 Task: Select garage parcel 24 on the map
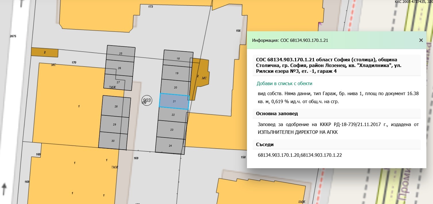(171, 146)
